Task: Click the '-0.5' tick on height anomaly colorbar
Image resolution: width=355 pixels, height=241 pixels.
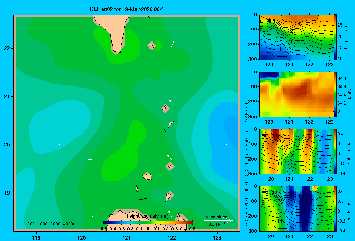Action: [103, 229]
